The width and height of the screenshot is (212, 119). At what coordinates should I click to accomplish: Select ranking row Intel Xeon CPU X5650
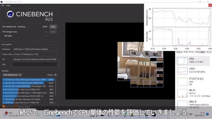pos(28,99)
